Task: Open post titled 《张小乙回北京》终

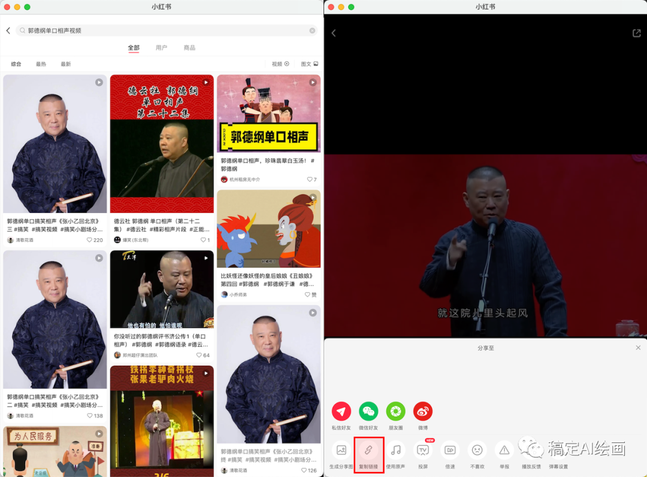Action: (x=268, y=455)
